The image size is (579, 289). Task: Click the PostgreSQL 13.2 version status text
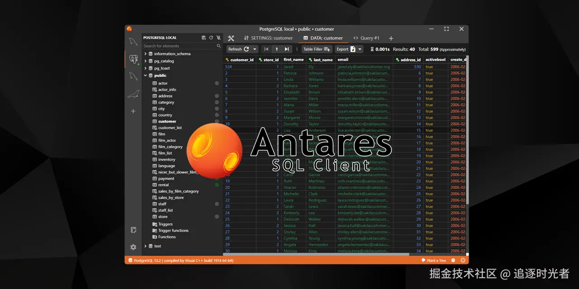[x=184, y=261]
